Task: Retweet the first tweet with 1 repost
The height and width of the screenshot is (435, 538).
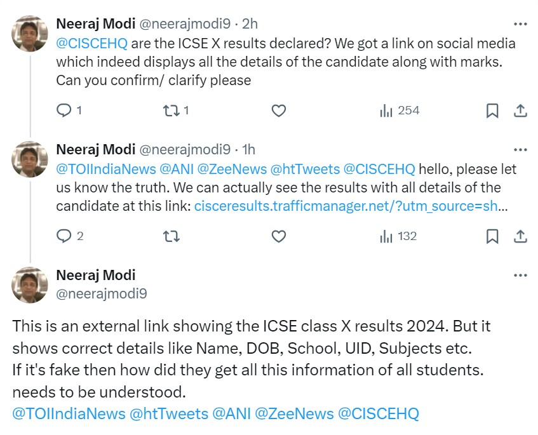Action: (171, 110)
